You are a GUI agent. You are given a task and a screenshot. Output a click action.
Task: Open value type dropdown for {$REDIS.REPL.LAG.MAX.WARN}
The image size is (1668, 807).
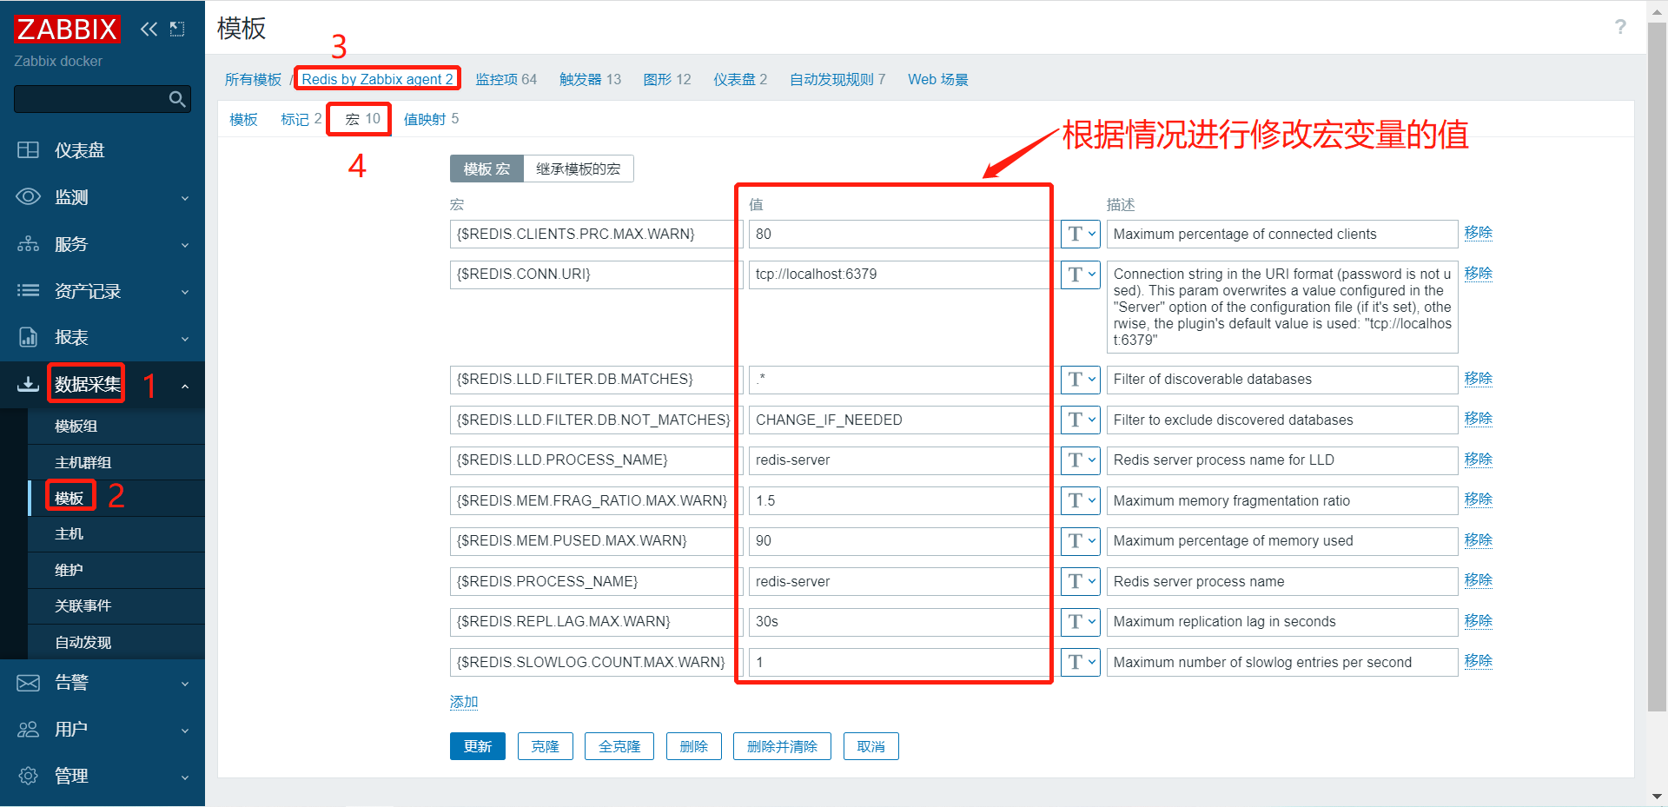(x=1081, y=622)
